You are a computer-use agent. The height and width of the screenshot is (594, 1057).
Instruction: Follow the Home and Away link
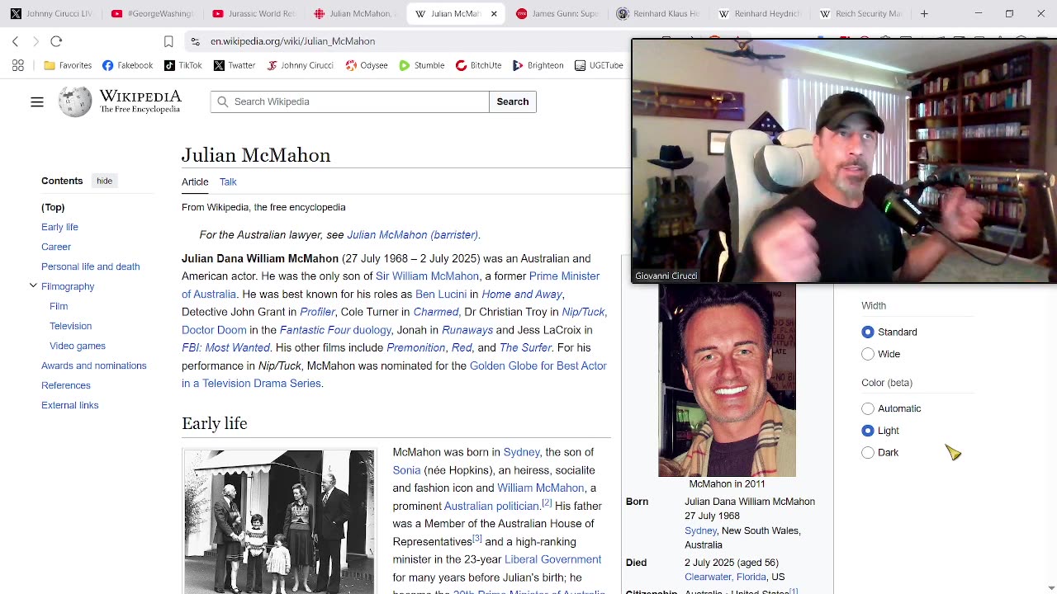522,295
